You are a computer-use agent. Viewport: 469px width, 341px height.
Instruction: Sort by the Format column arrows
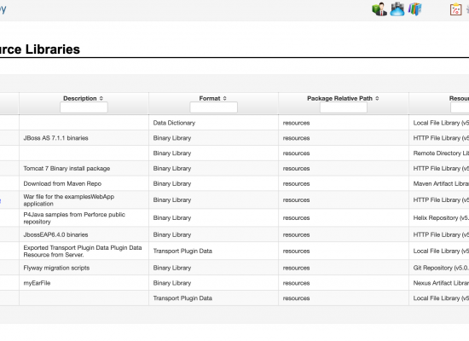224,98
